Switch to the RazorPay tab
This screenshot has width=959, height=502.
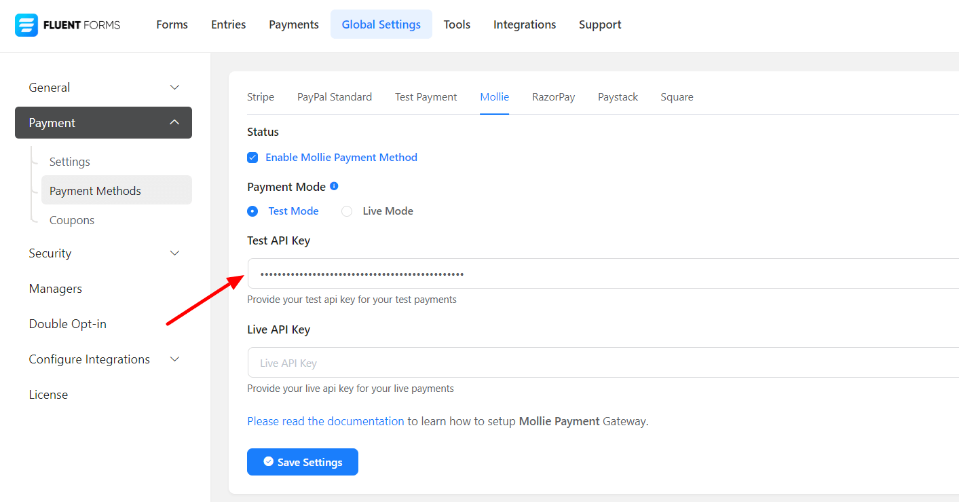click(x=553, y=97)
